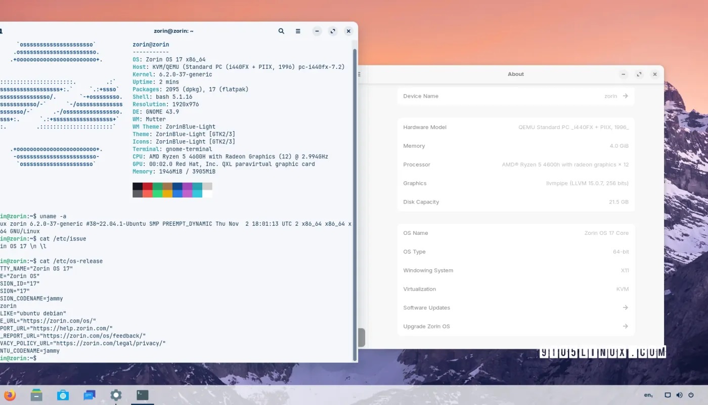Close the terminal window
708x405 pixels.
[348, 31]
